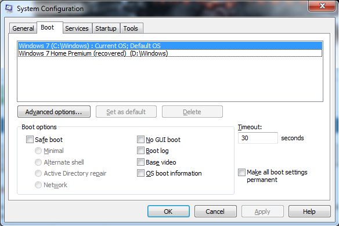The image size is (339, 226).
Task: Select Windows 7 Home Premium (recovered) entry
Action: click(x=170, y=53)
